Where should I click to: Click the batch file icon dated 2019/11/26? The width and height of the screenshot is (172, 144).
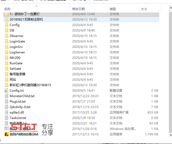click(7, 129)
